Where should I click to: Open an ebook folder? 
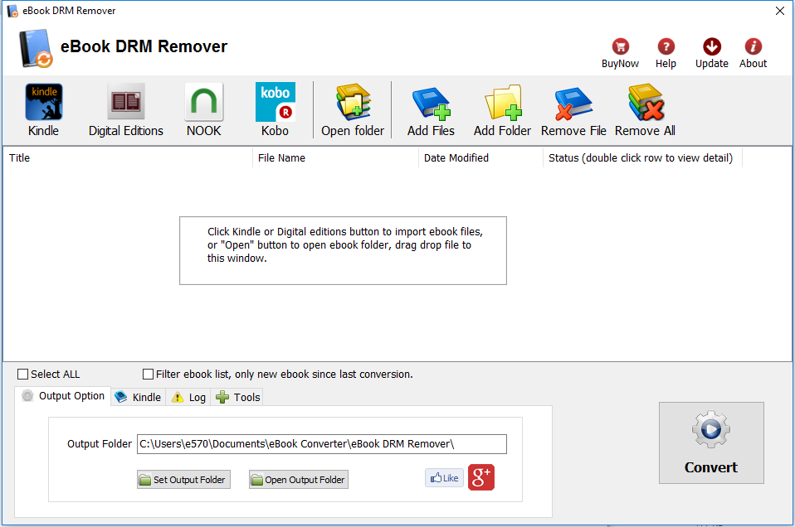coord(352,108)
